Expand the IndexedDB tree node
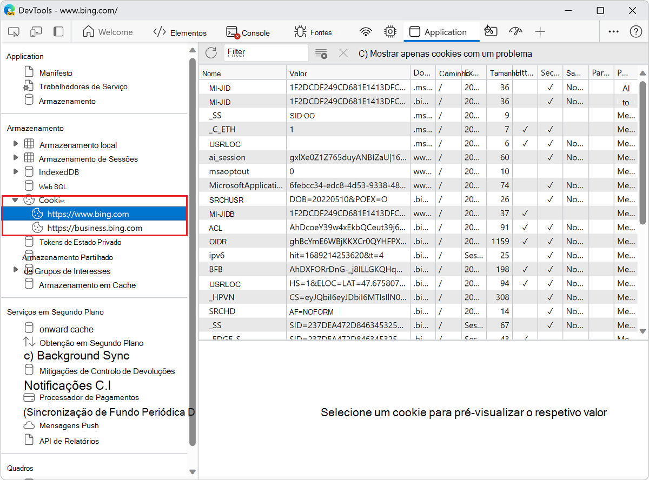The image size is (649, 480). click(x=16, y=172)
